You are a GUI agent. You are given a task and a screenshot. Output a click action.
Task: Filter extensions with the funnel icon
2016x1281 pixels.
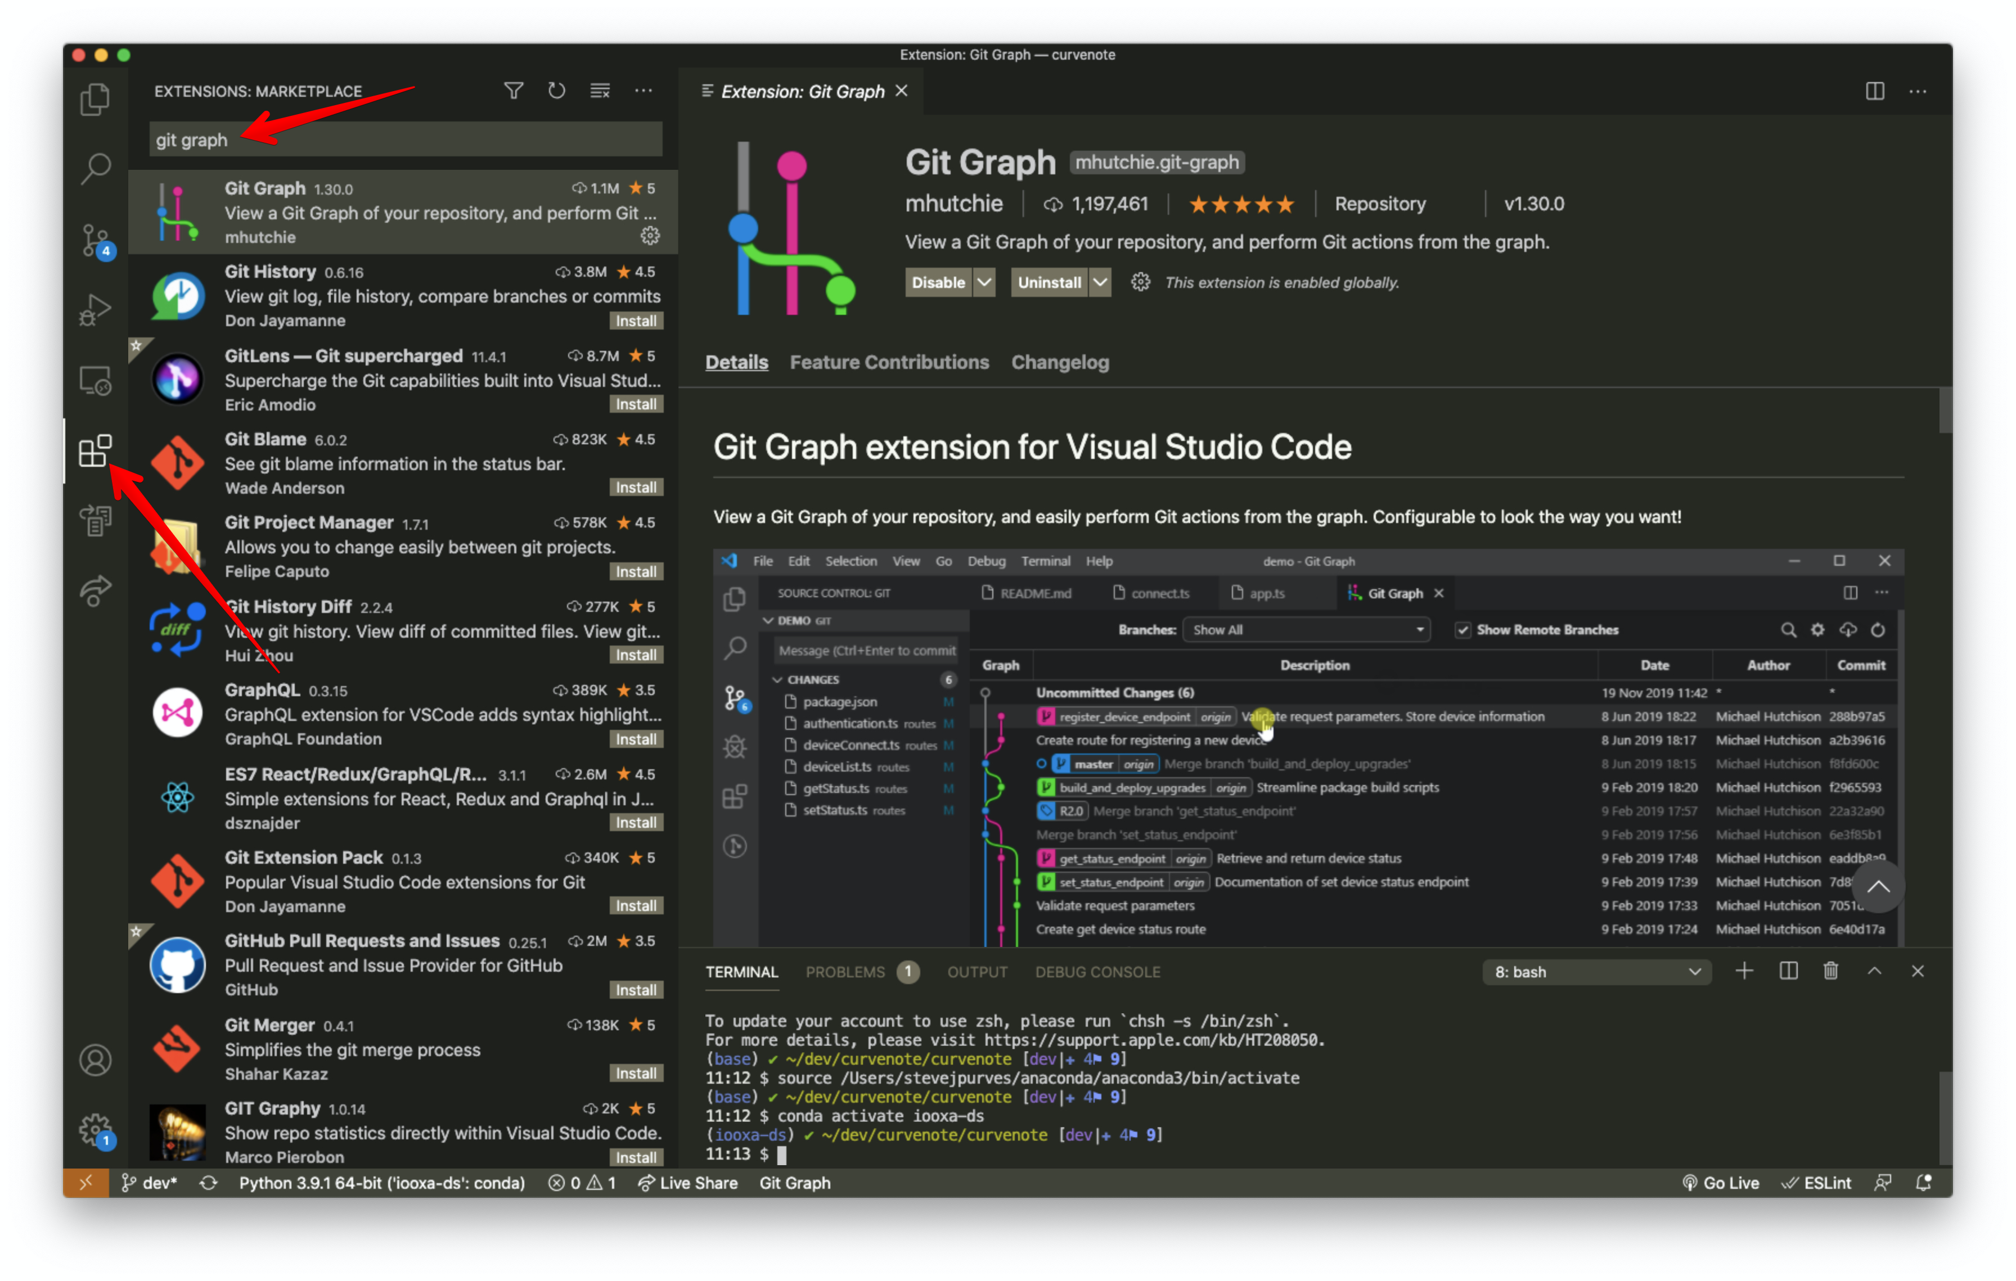513,91
